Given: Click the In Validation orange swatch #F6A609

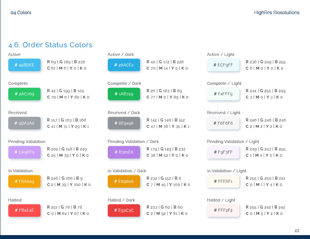Looking at the screenshot, I should pyautogui.click(x=24, y=181).
